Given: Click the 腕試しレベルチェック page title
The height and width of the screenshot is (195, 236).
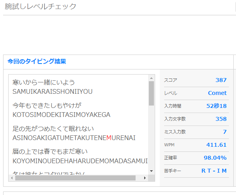Looking at the screenshot, I should coord(41,7).
